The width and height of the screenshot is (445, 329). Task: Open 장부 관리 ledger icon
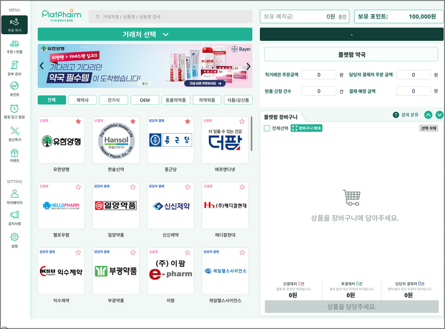15,65
